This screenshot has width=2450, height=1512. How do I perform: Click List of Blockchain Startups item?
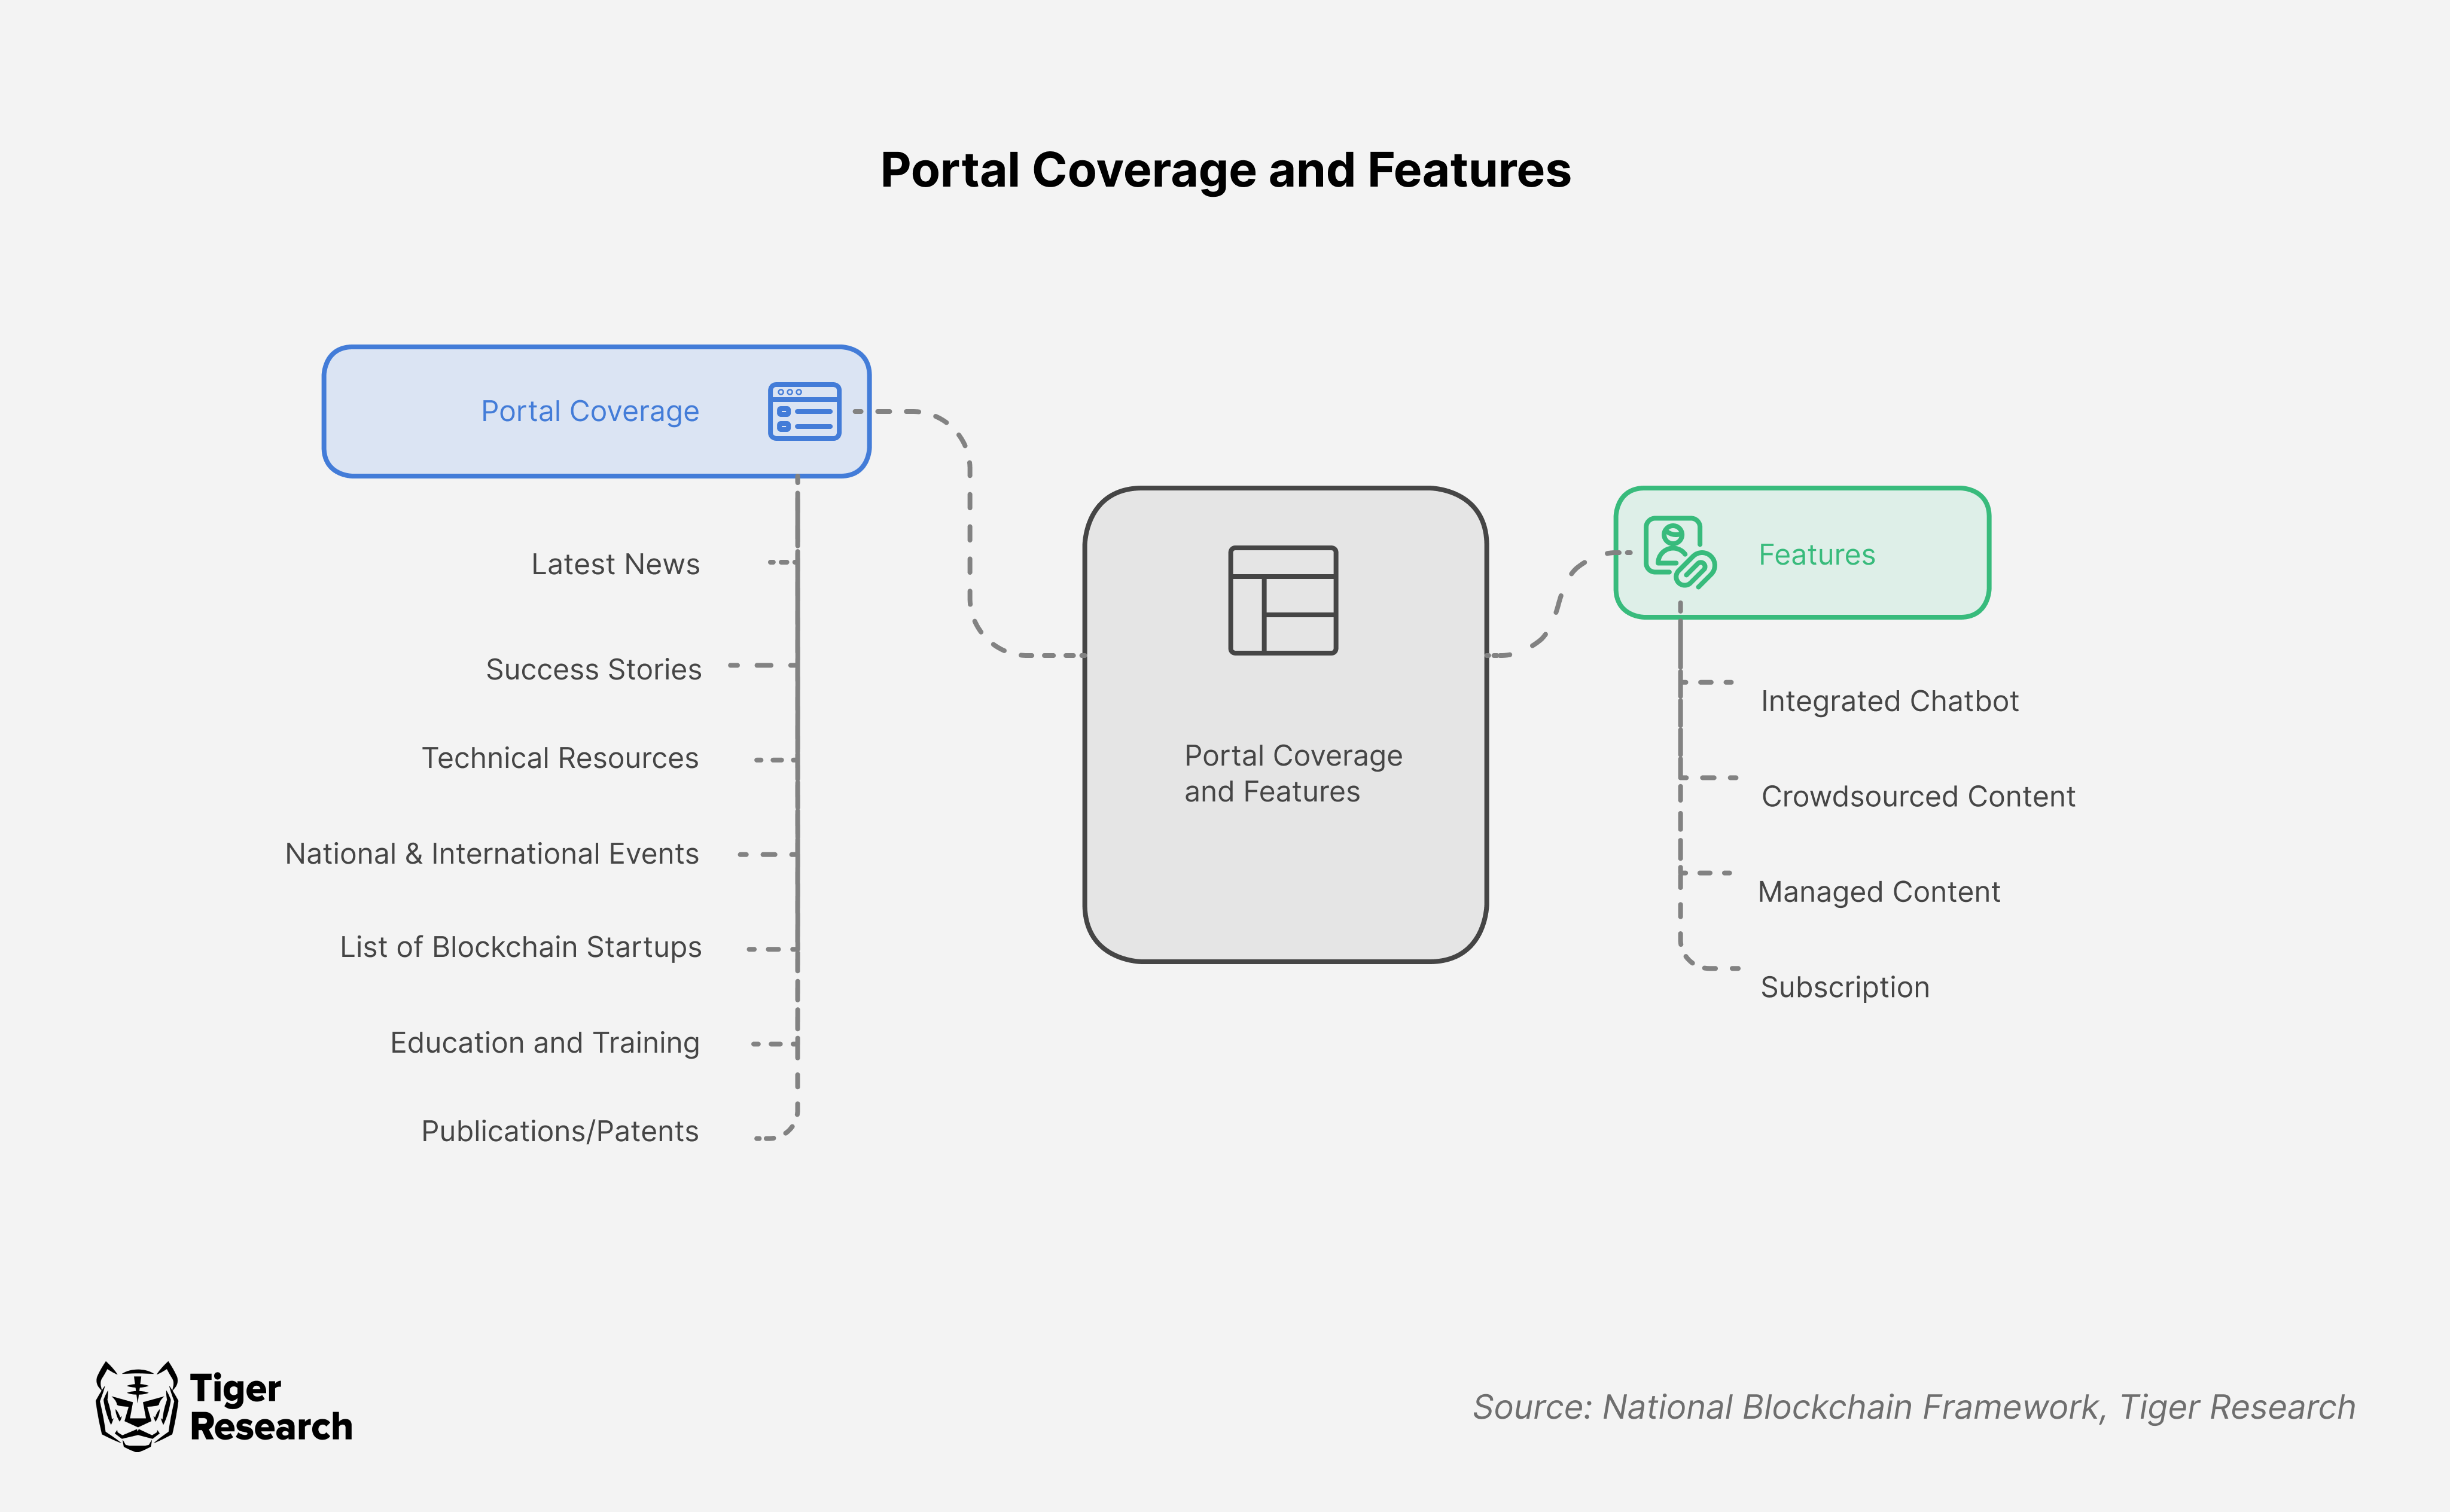pos(519,946)
